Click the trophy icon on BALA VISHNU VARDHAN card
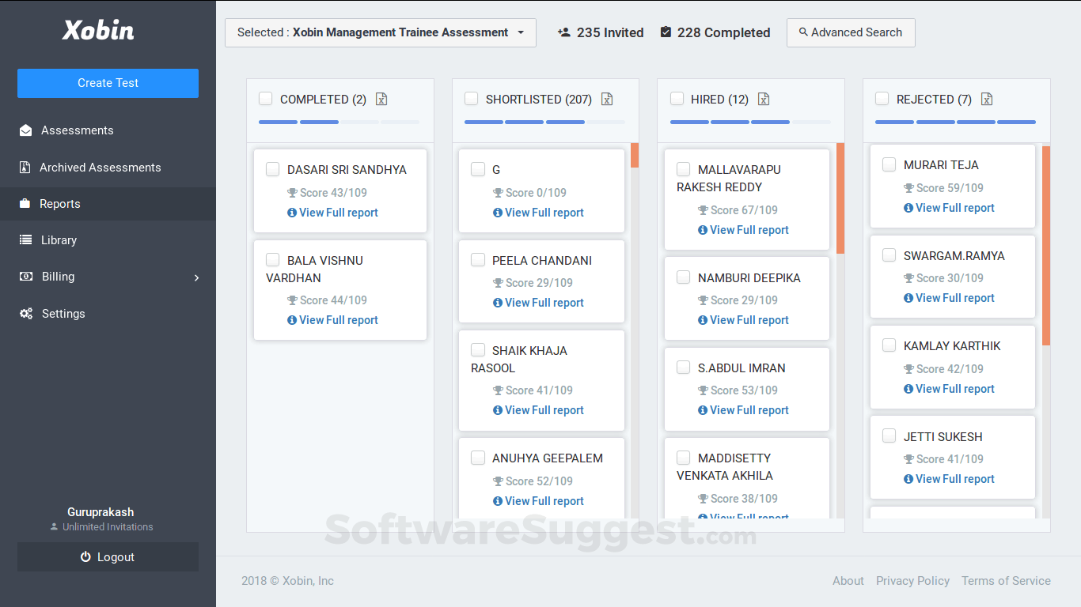Image resolution: width=1081 pixels, height=607 pixels. (292, 300)
